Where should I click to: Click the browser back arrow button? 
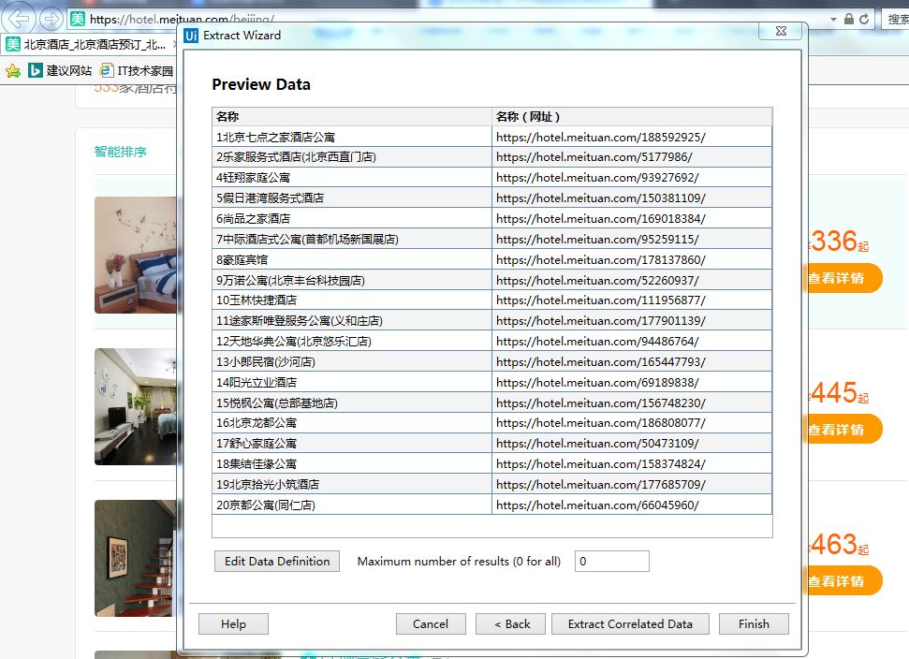(19, 19)
